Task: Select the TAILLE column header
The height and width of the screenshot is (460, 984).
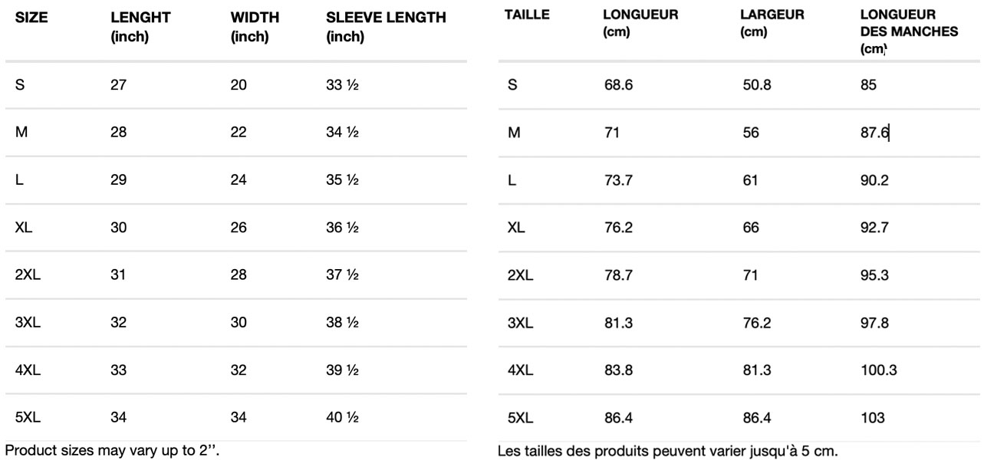Action: coord(527,15)
